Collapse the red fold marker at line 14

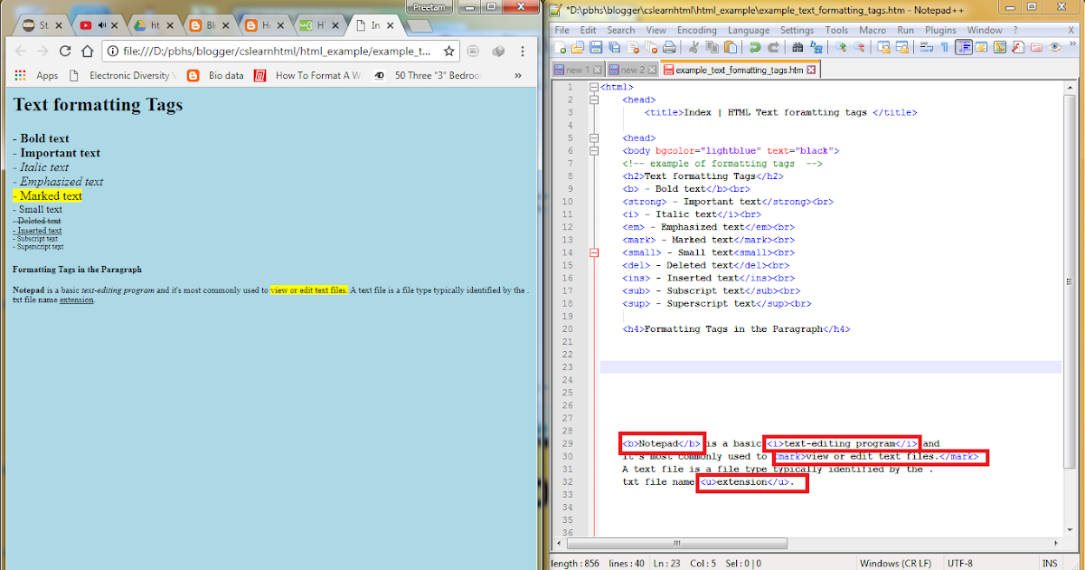click(x=593, y=252)
